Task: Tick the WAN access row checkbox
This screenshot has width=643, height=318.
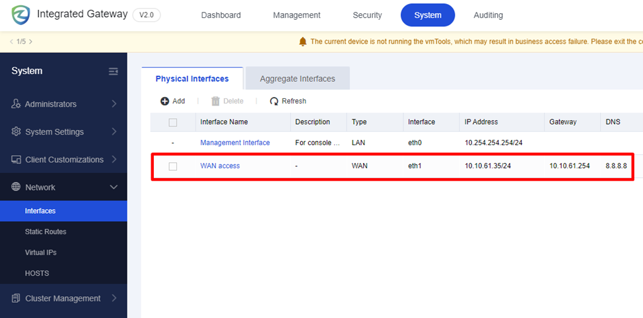Action: click(173, 166)
